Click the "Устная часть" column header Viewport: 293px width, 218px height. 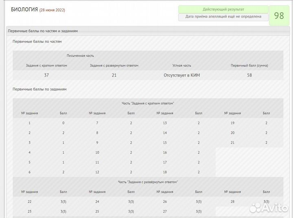click(181, 65)
